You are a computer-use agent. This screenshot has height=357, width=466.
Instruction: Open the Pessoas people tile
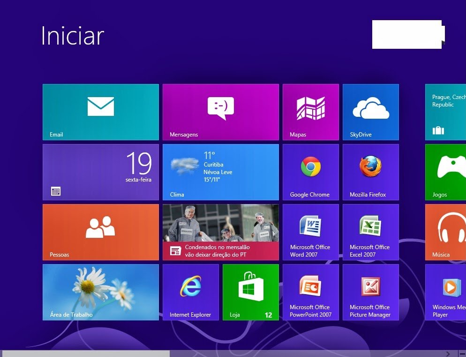coord(100,232)
